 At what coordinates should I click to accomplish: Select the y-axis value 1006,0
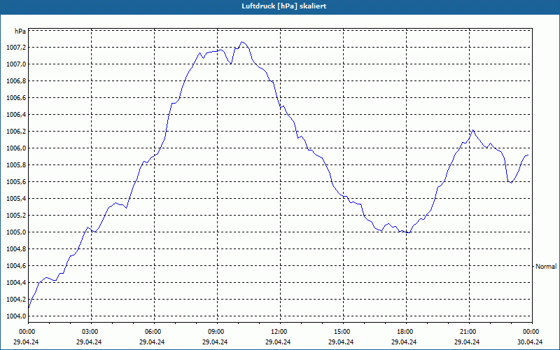pos(16,148)
